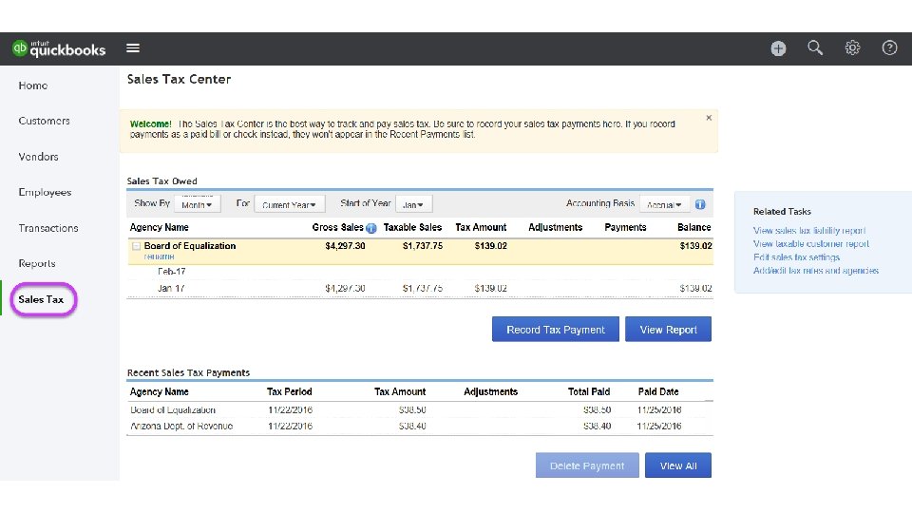The image size is (912, 513).
Task: Click Board of Equalization agency name
Action: pyautogui.click(x=190, y=246)
